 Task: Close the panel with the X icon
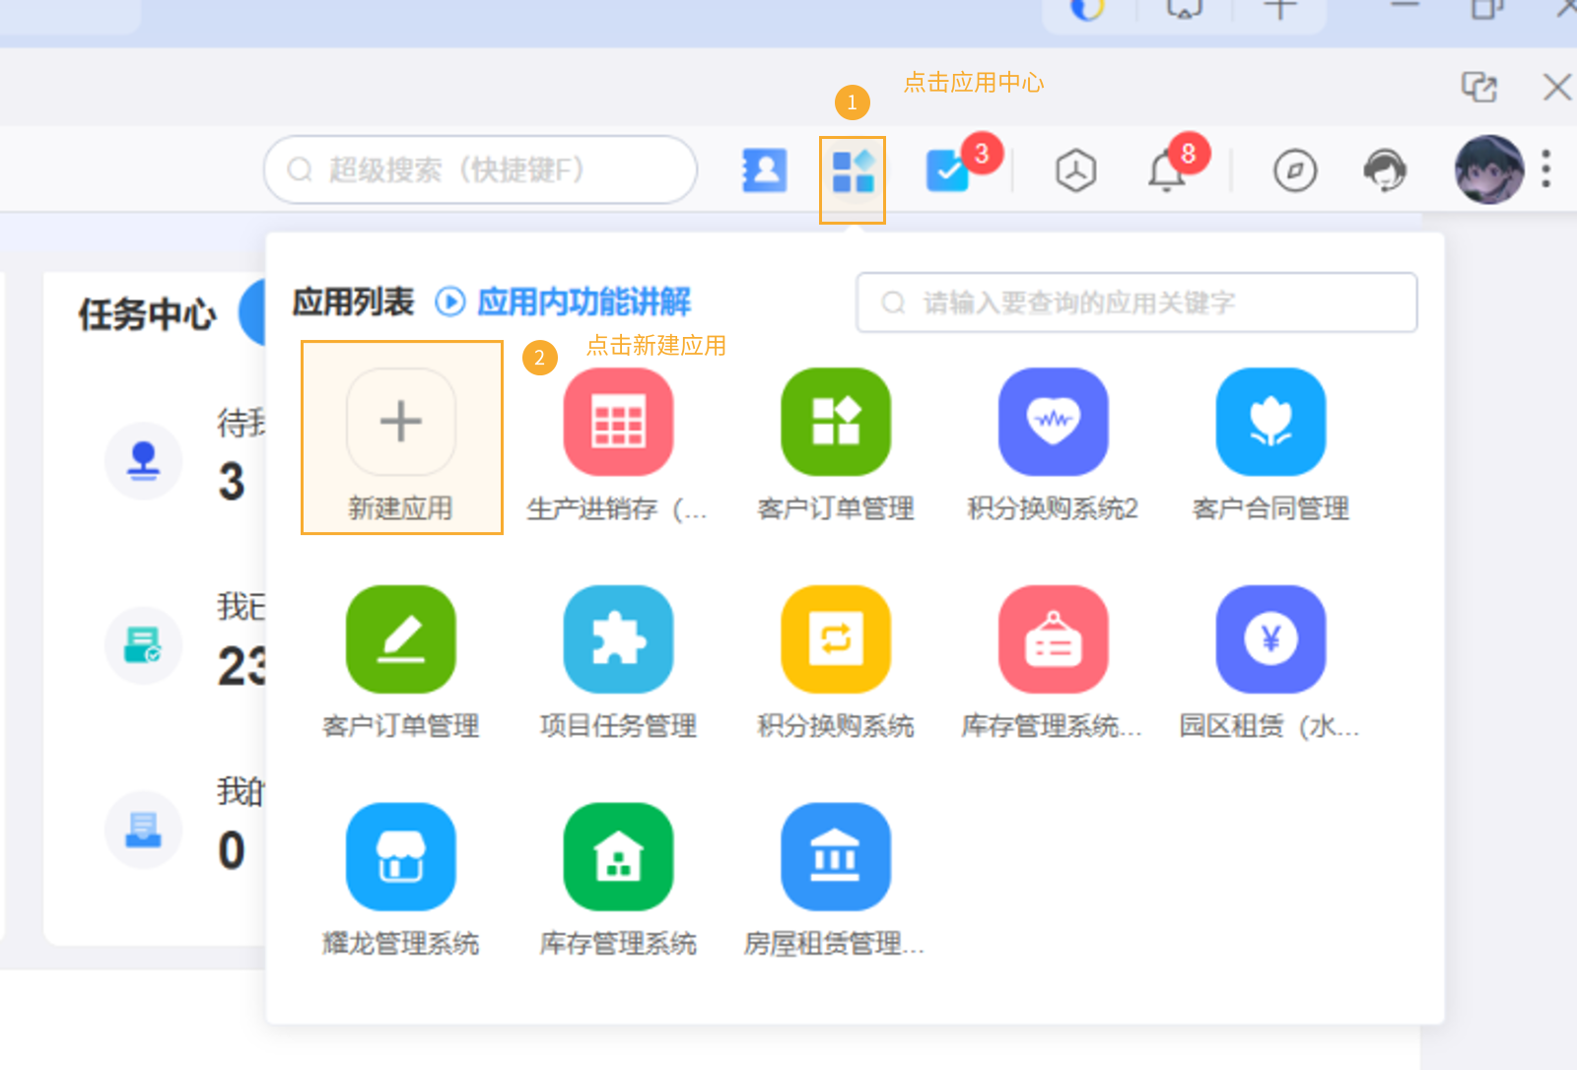coord(1557,87)
